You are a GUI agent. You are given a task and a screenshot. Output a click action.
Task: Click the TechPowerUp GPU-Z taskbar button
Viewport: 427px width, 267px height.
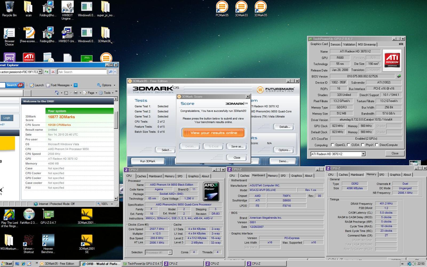pyautogui.click(x=142, y=264)
